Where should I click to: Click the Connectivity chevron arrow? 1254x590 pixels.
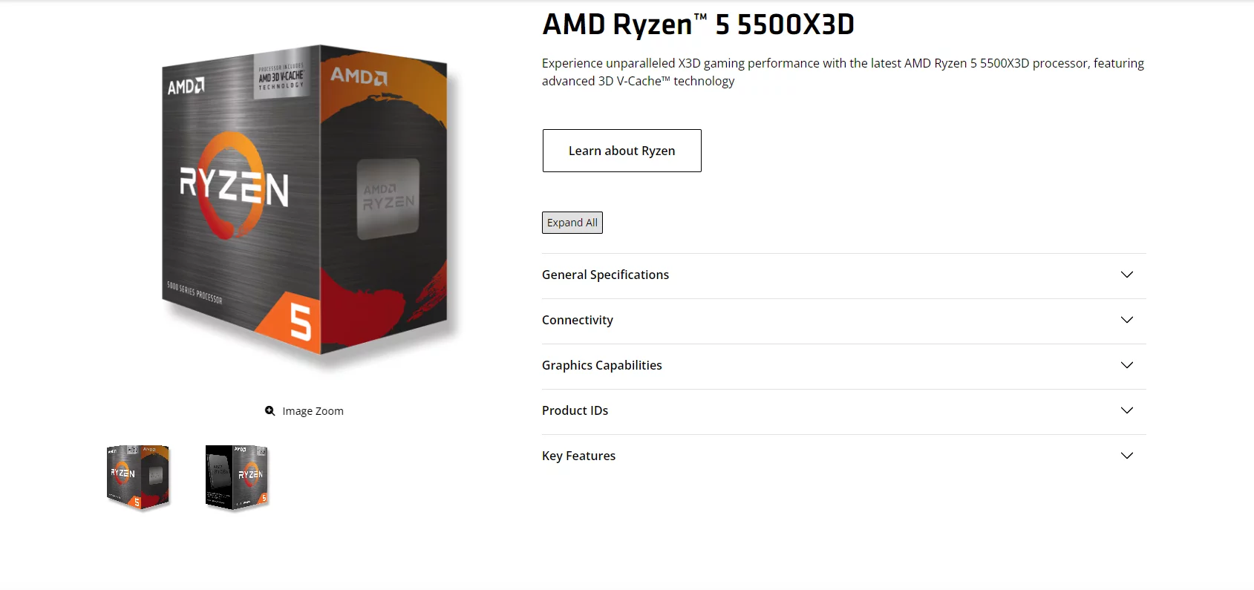pyautogui.click(x=1126, y=320)
